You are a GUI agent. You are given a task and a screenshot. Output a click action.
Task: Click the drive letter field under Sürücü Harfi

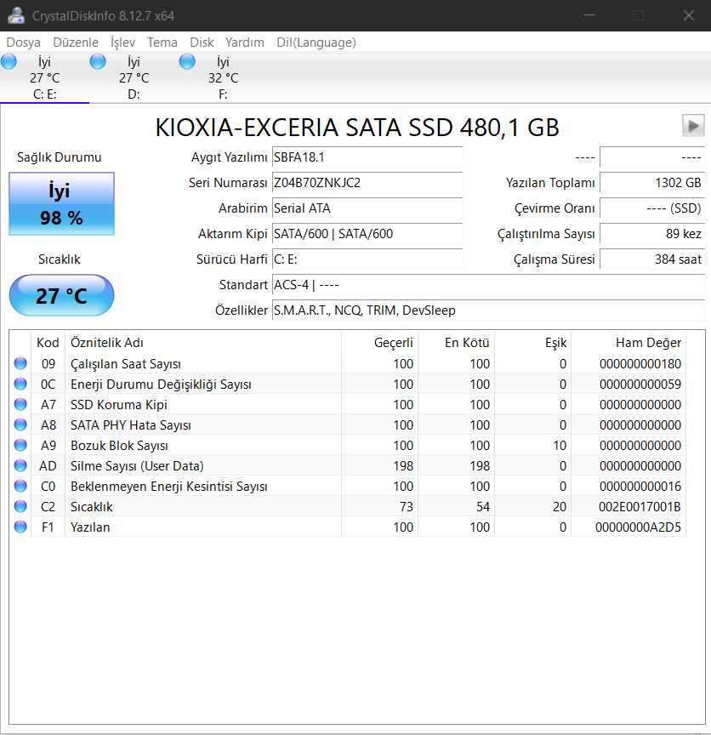367,259
